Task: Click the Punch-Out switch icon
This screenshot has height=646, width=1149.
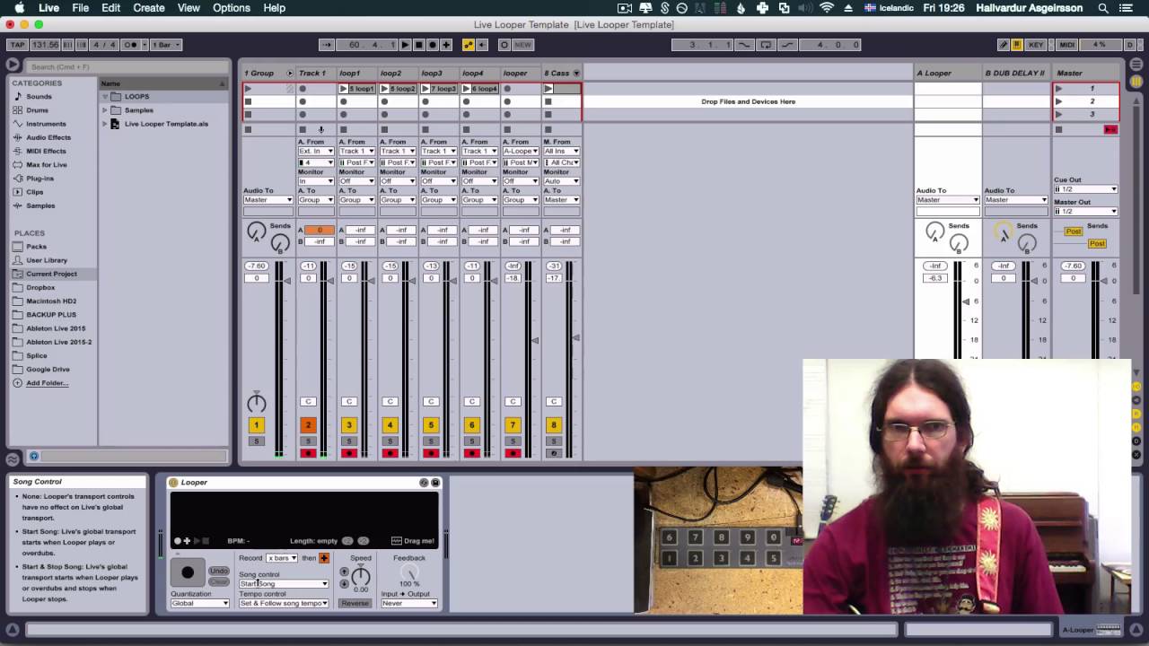Action: tap(786, 45)
